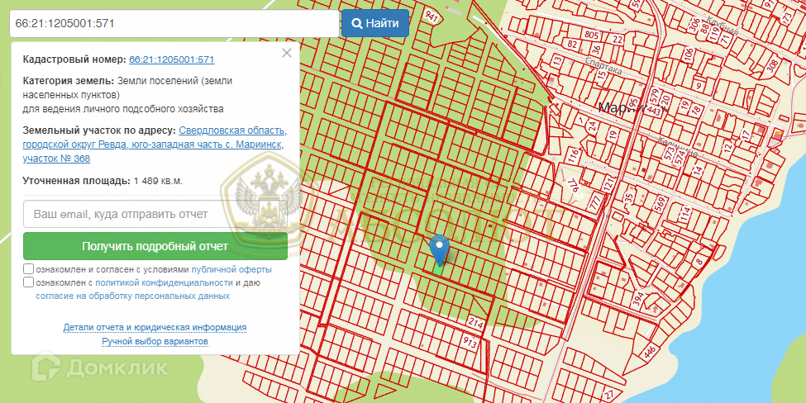Click the Спартака street label

coord(604,66)
